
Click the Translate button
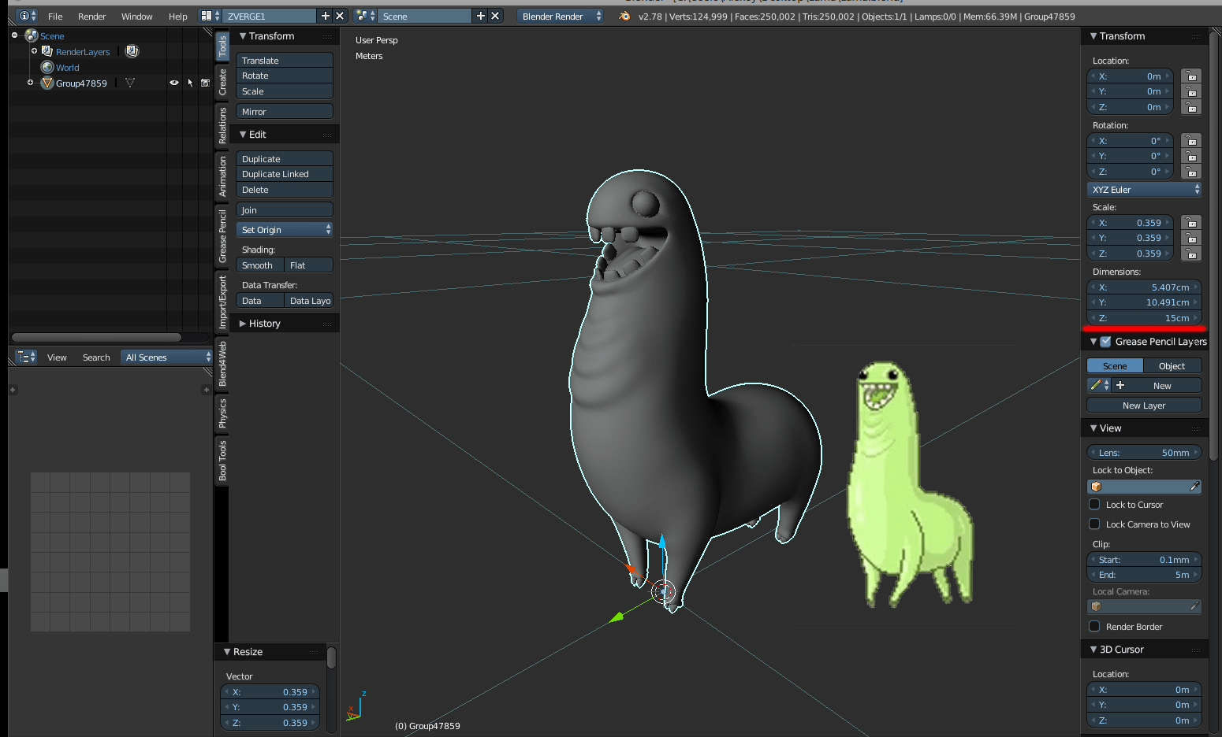click(284, 60)
